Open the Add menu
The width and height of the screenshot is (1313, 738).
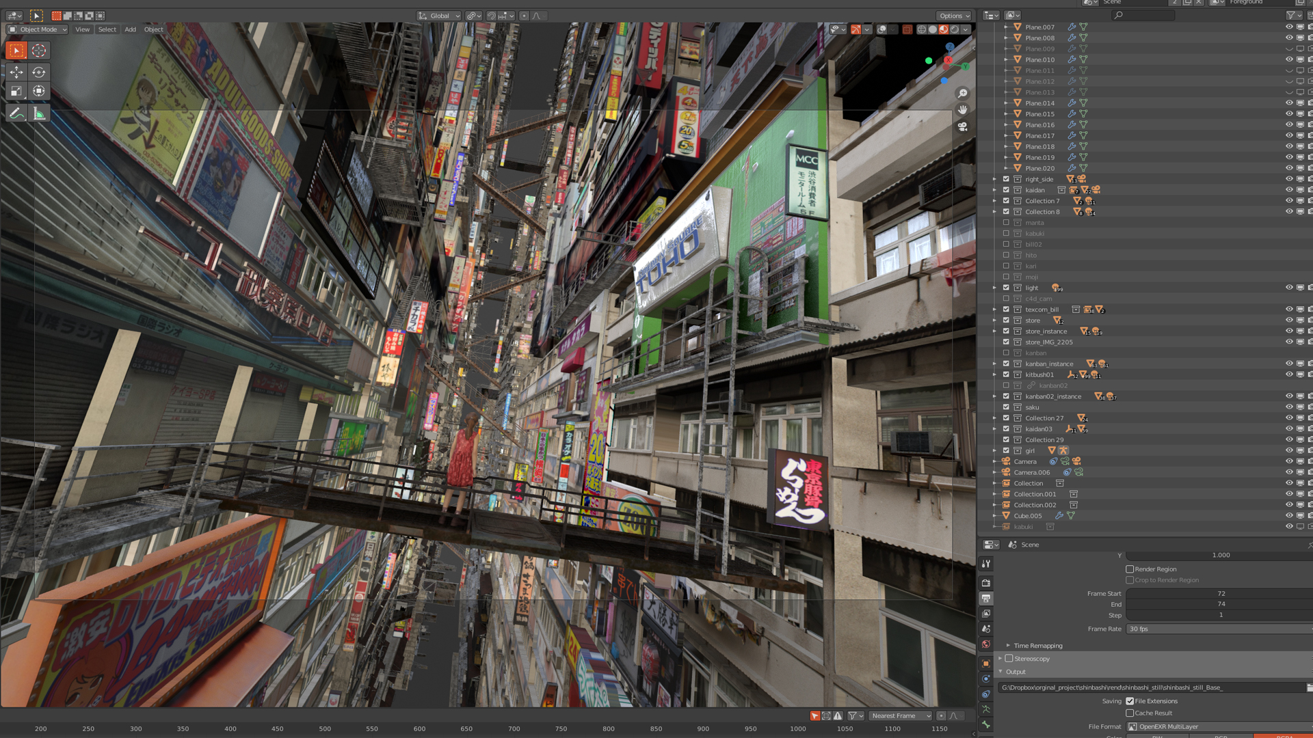tap(130, 29)
